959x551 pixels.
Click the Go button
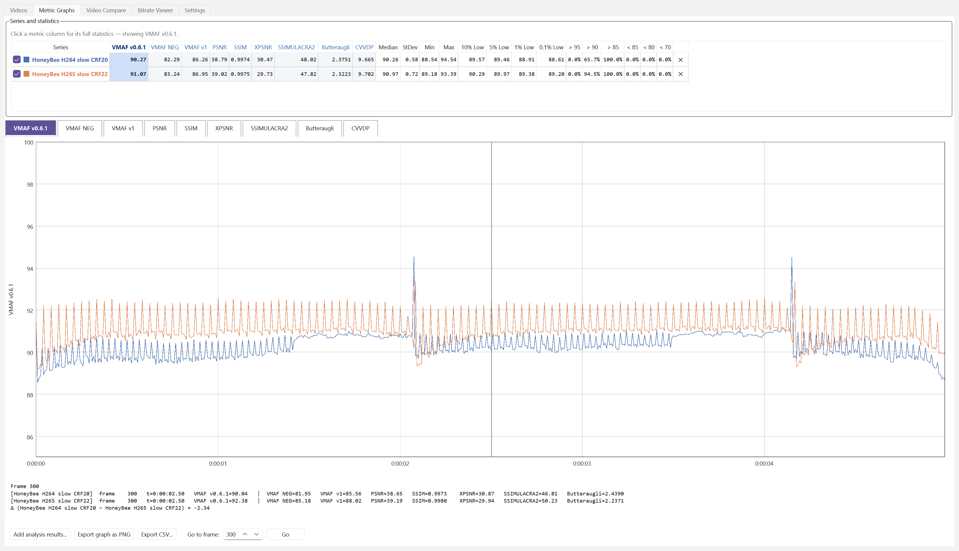point(285,534)
